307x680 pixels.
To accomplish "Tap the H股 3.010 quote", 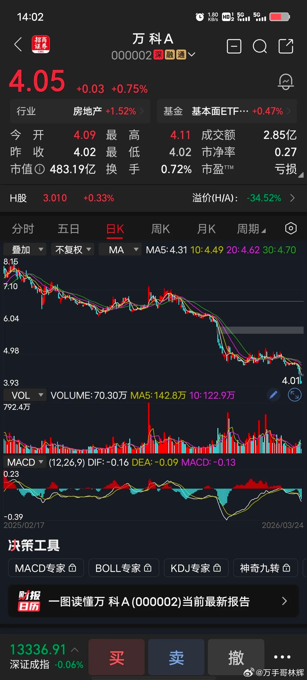I will coord(55,198).
